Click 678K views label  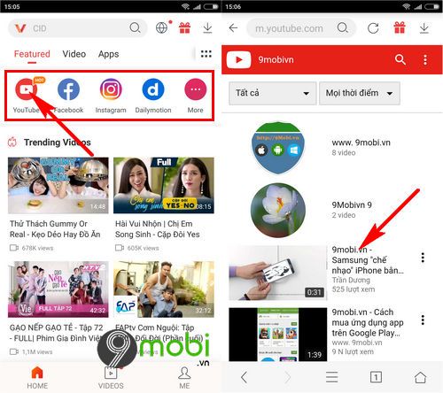pos(37,248)
